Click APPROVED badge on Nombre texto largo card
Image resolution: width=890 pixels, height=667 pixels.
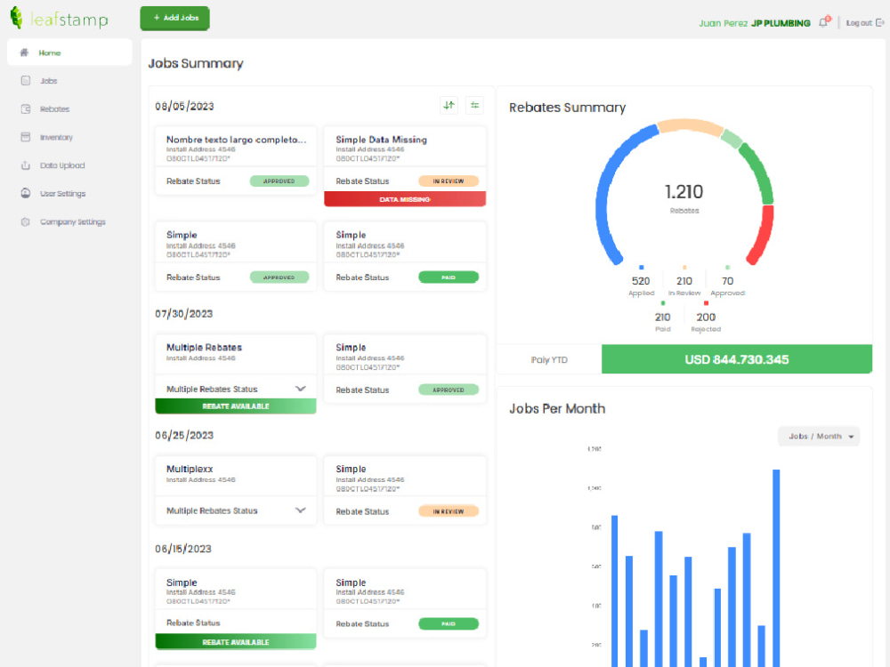(x=279, y=181)
